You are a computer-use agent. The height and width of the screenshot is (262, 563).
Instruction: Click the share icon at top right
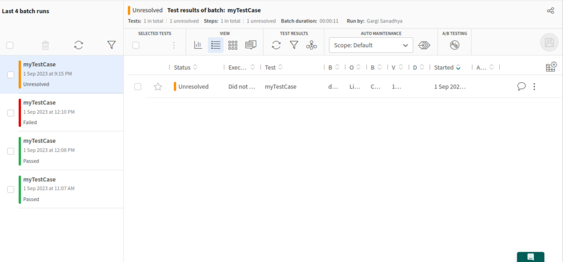[550, 10]
